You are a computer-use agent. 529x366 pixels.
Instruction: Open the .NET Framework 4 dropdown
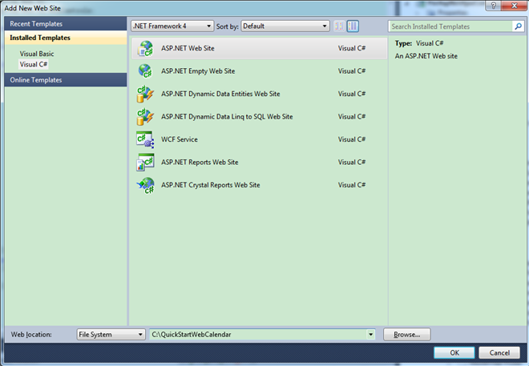[x=172, y=26]
